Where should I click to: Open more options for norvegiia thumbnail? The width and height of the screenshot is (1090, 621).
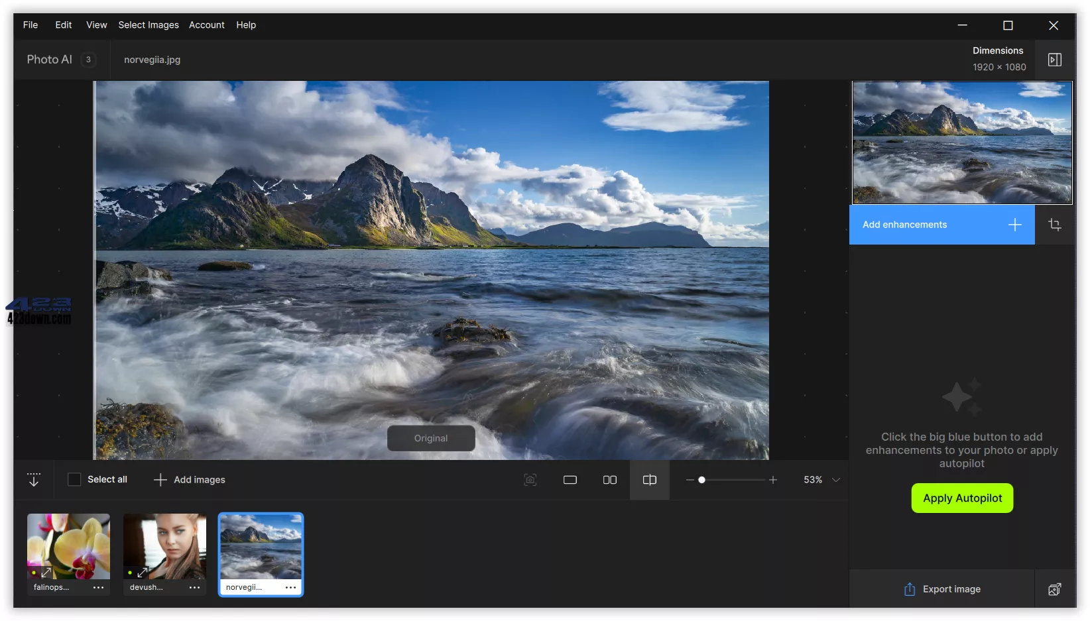coord(290,588)
